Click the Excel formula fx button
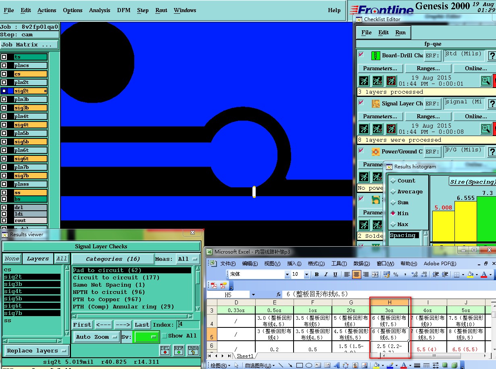 pyautogui.click(x=278, y=294)
